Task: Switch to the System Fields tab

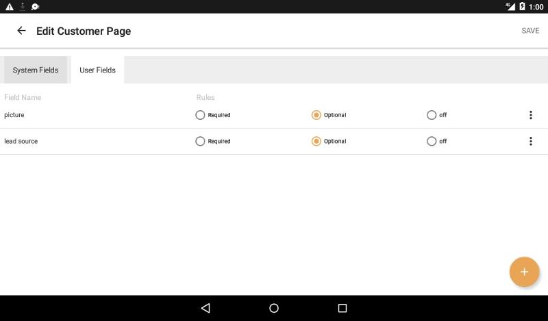Action: point(36,70)
